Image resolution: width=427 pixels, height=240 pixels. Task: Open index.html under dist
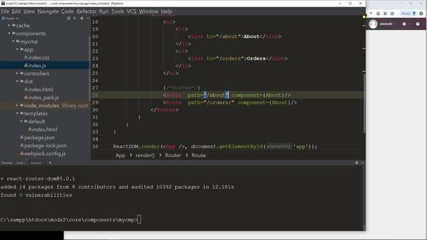tap(39, 89)
